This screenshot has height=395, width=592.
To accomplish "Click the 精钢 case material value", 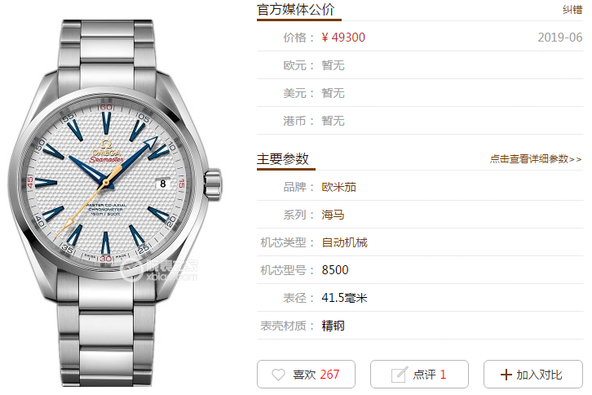I will pos(333,326).
